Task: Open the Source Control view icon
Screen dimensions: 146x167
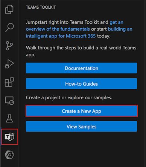Action: pyautogui.click(x=9, y=46)
